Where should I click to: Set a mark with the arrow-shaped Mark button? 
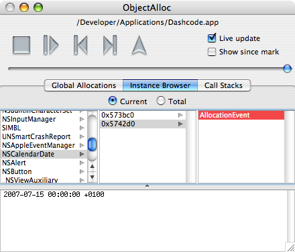tap(139, 45)
